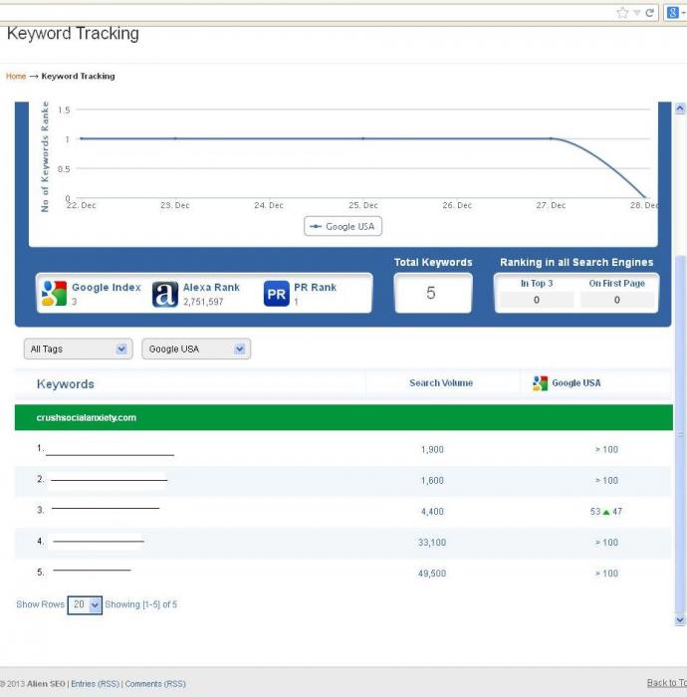The width and height of the screenshot is (687, 697).
Task: Open the Google USA search engine dropdown
Action: coord(196,348)
